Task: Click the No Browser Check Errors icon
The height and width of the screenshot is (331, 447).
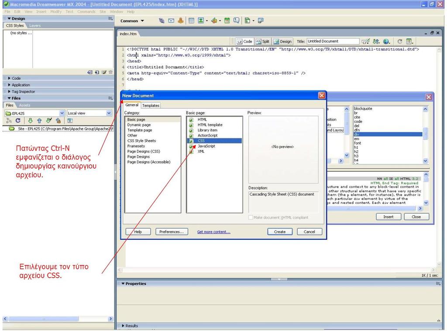Action: pos(365,41)
